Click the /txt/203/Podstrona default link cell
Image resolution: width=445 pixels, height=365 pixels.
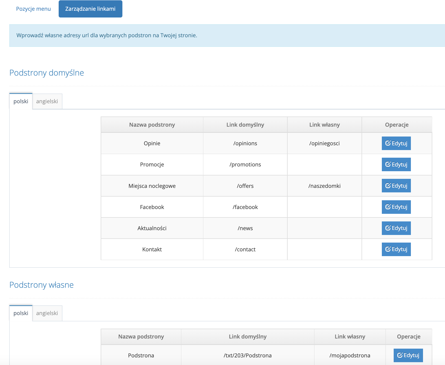pos(247,355)
